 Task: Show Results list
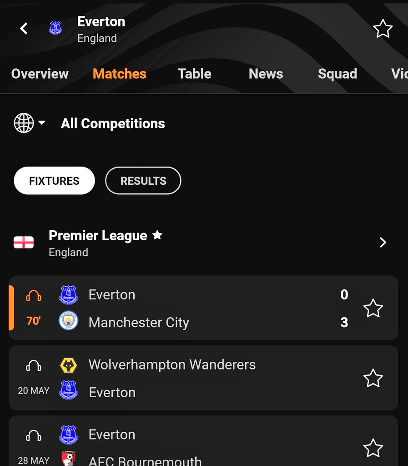click(143, 181)
